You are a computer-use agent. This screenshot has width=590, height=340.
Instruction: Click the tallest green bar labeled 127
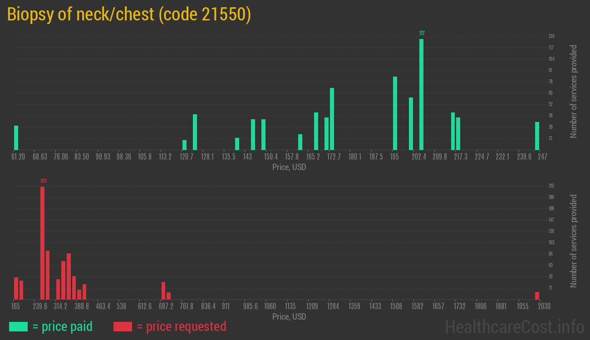pyautogui.click(x=421, y=94)
